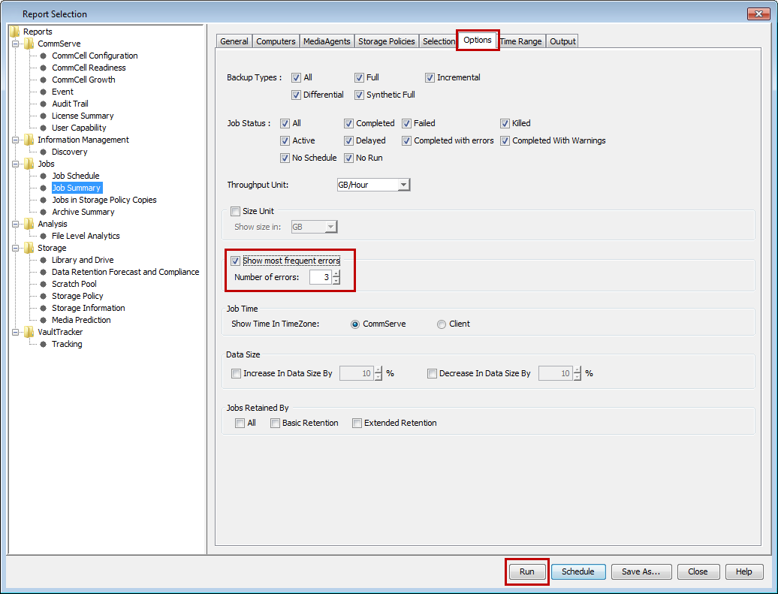
Task: Click the bullet icon beside Archive Summary
Action: coord(43,212)
